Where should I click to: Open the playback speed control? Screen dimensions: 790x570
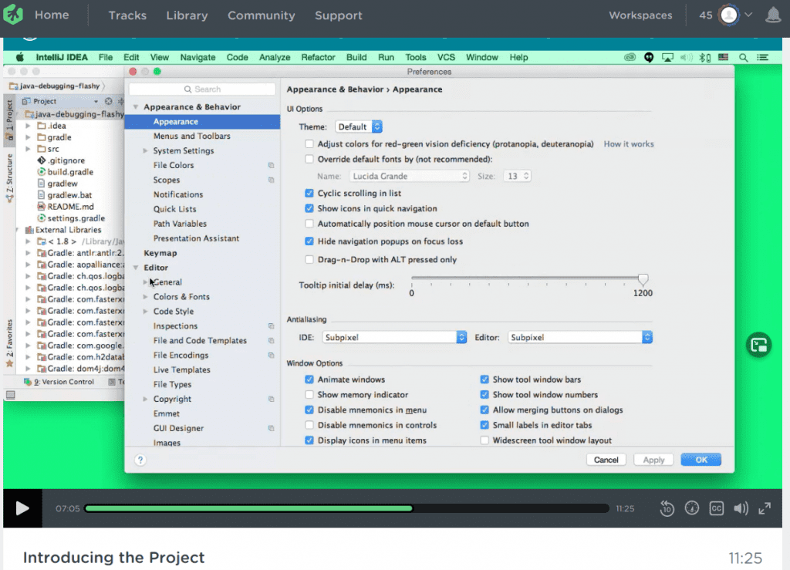[x=692, y=508]
